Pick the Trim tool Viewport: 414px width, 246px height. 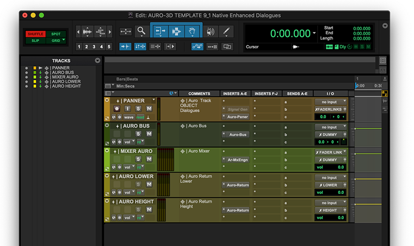(x=160, y=31)
